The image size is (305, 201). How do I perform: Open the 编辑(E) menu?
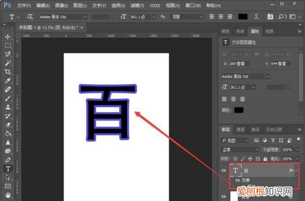[43, 6]
